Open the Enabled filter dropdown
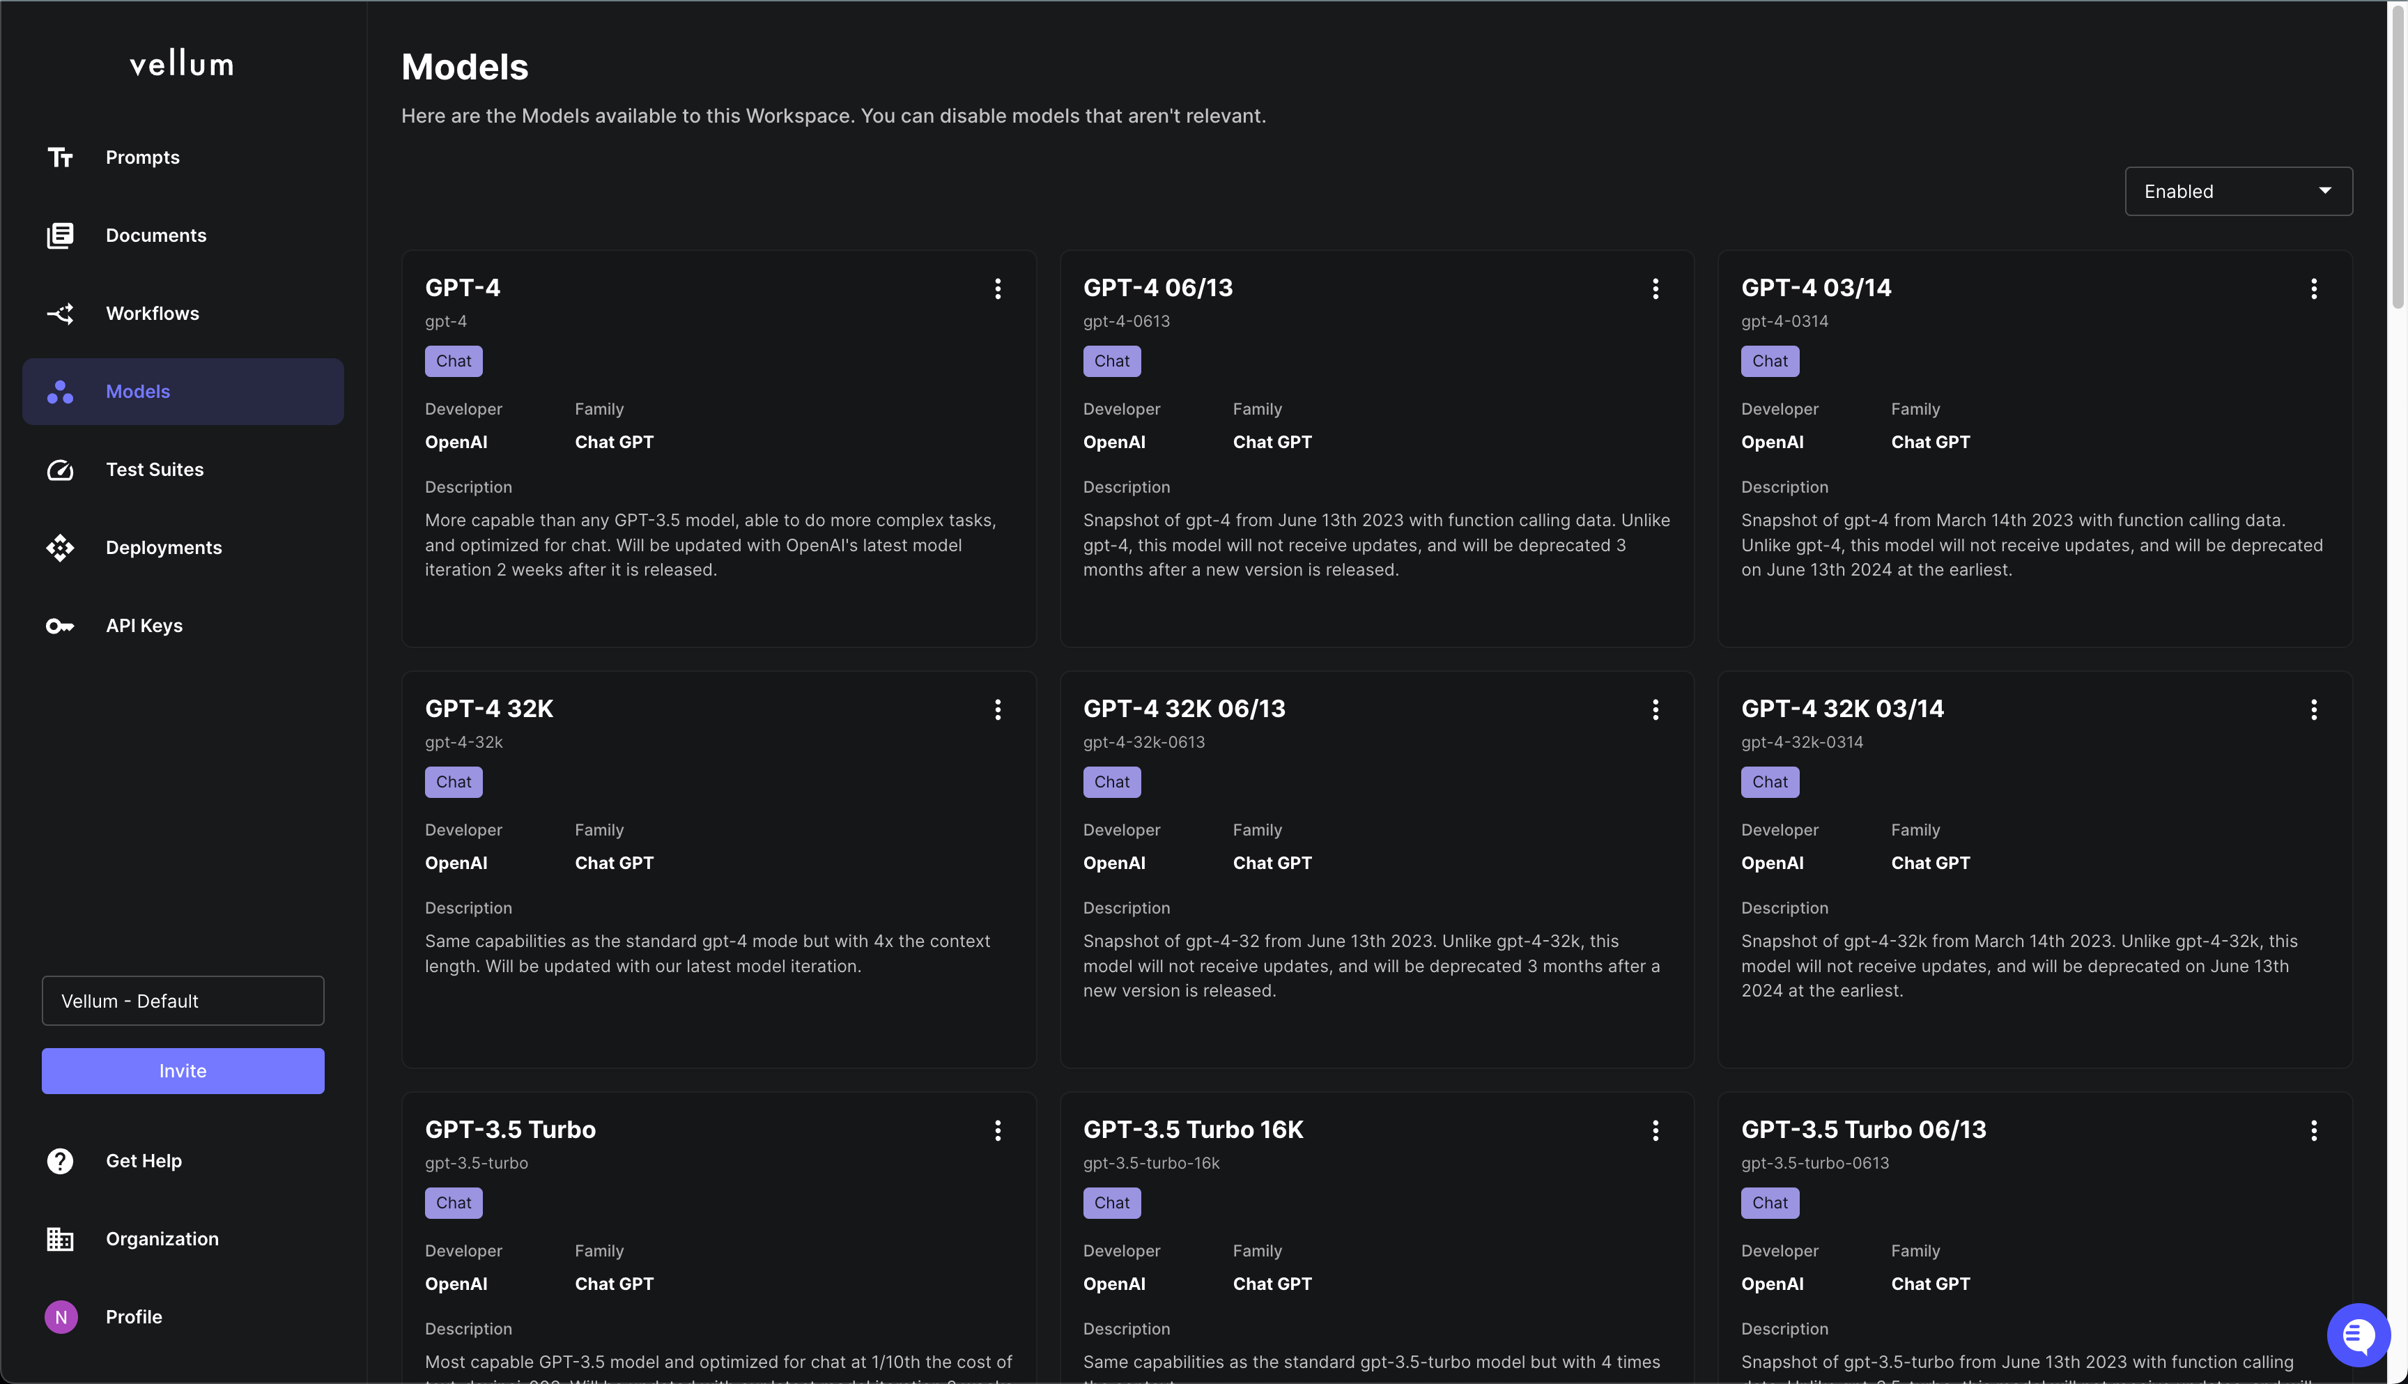The image size is (2408, 1384). 2238,191
